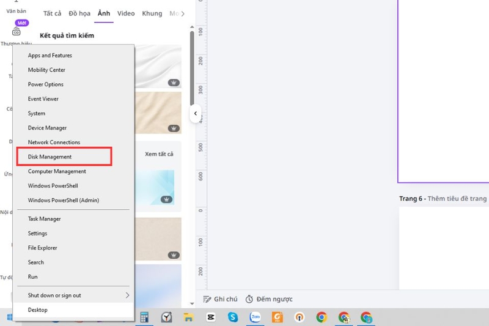The height and width of the screenshot is (326, 489).
Task: Click results panel scroll up arrow
Action: 192,27
